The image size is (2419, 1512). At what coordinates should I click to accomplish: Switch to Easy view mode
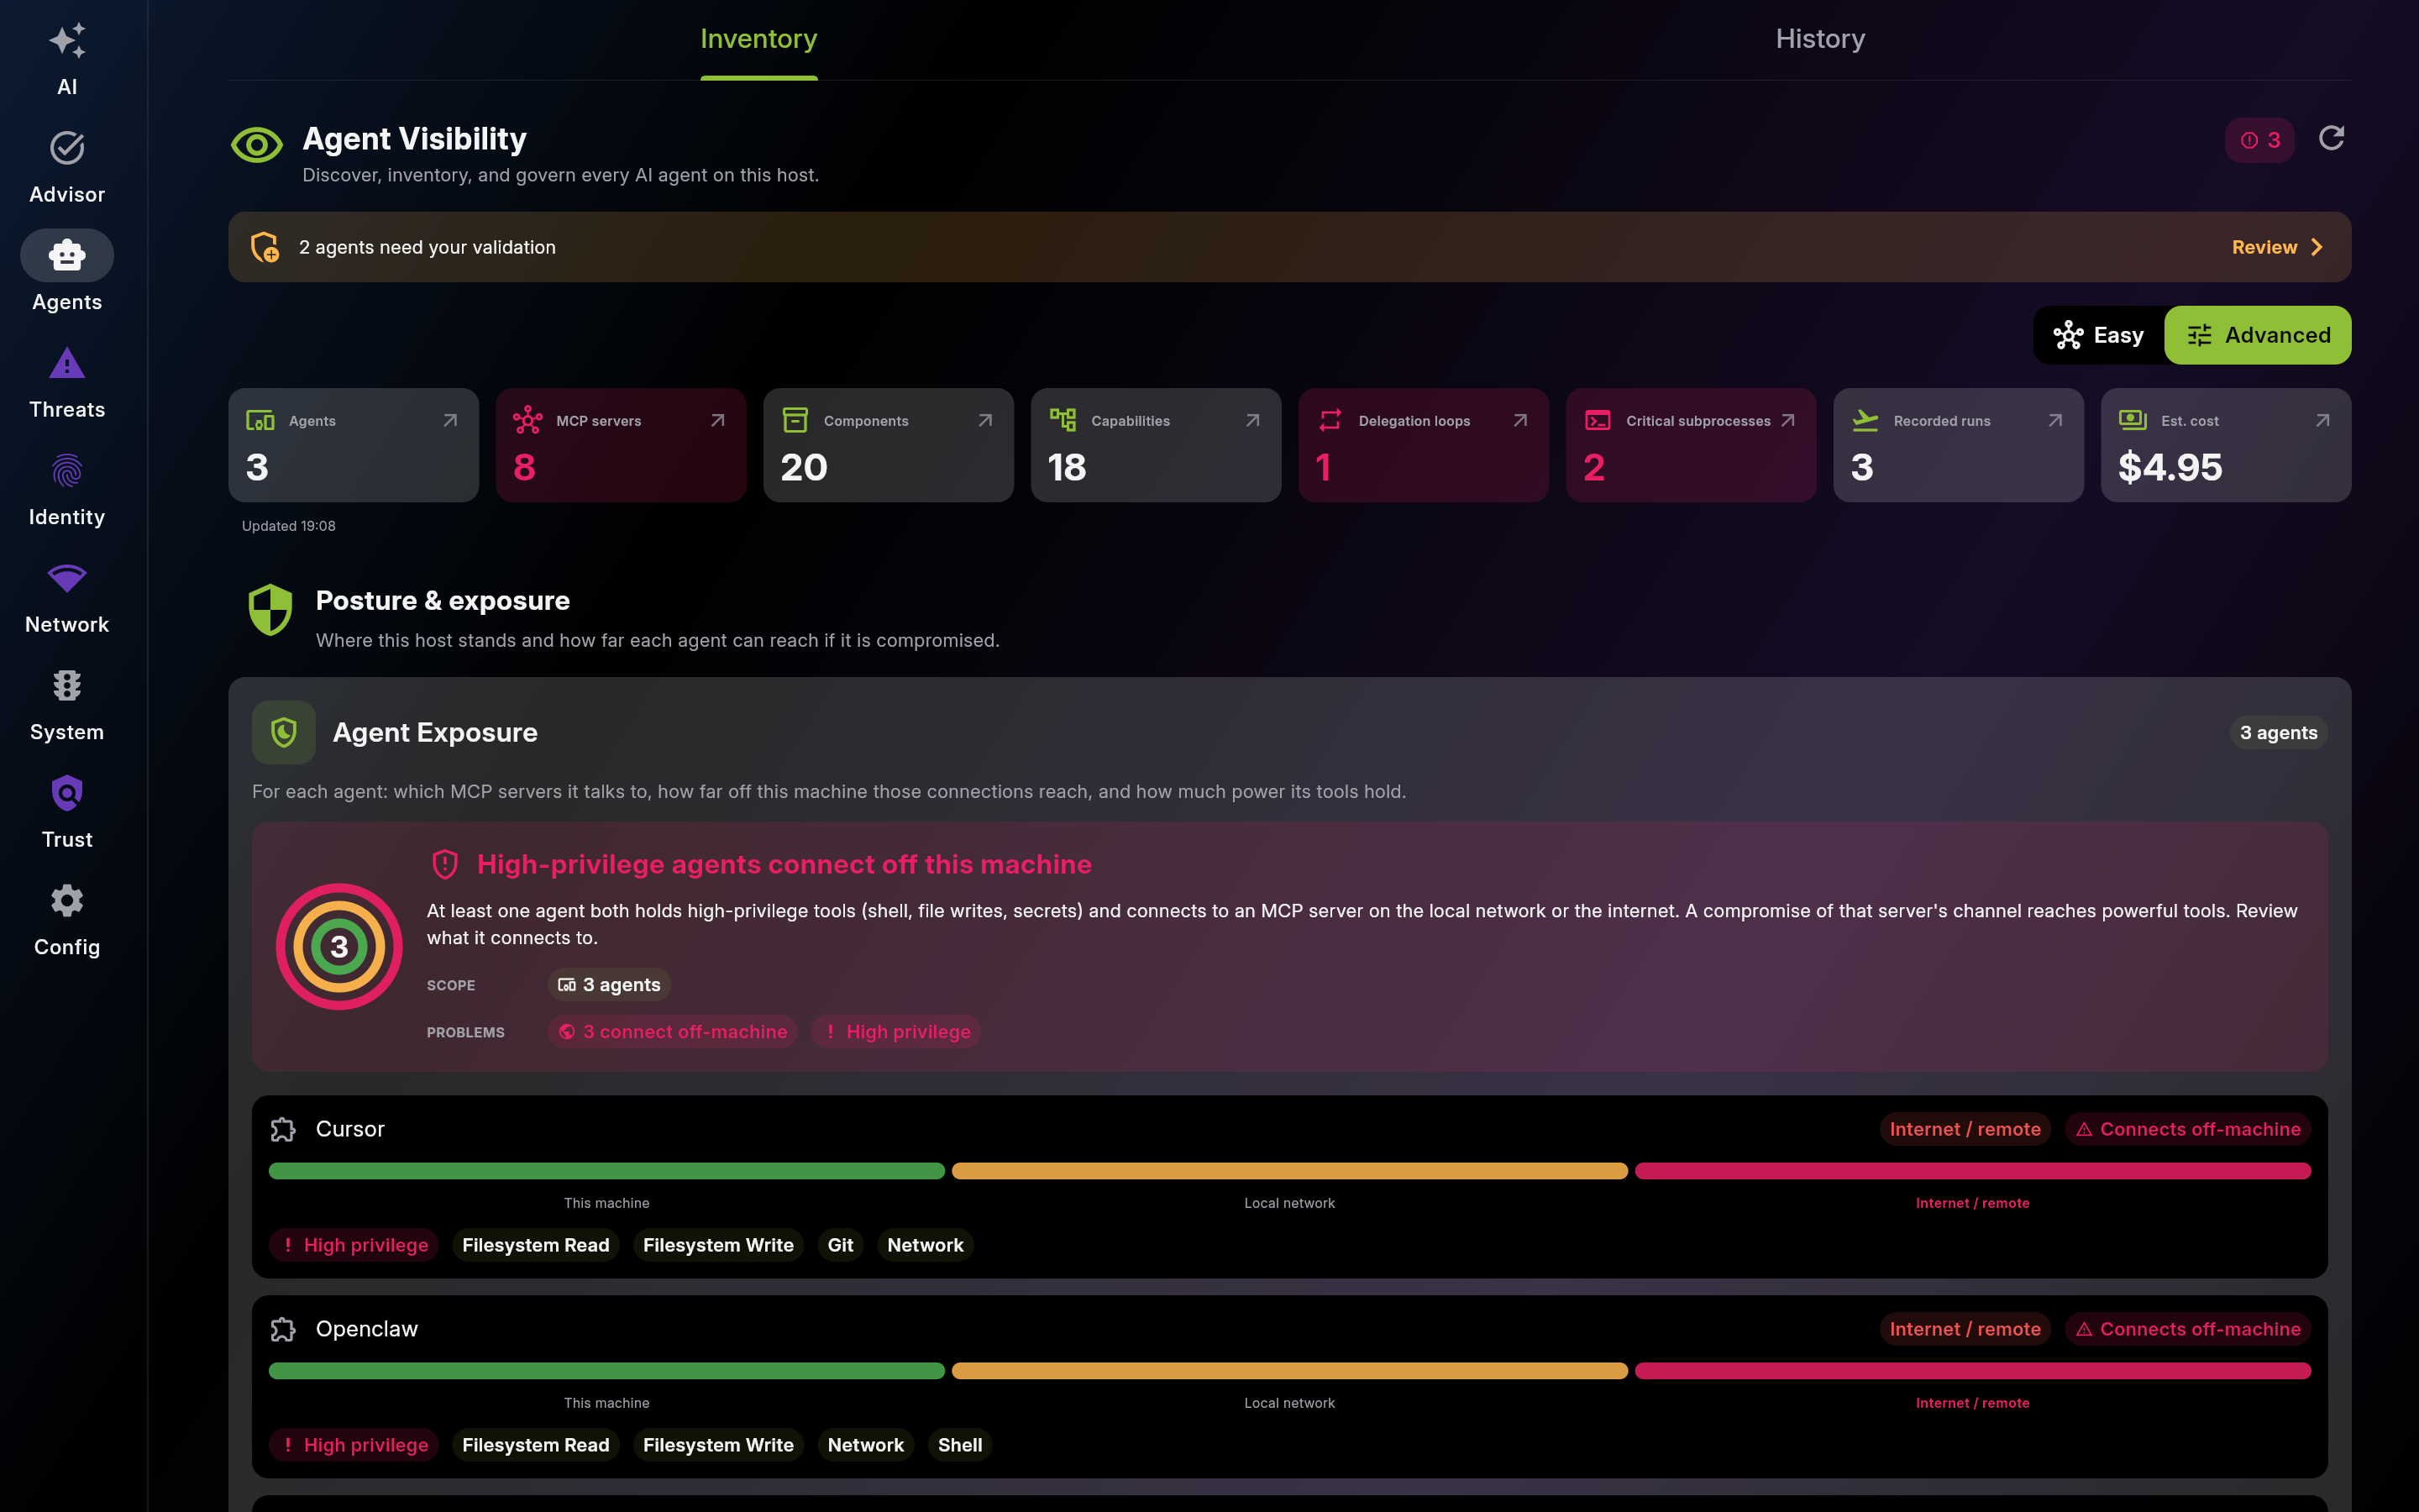[2099, 335]
